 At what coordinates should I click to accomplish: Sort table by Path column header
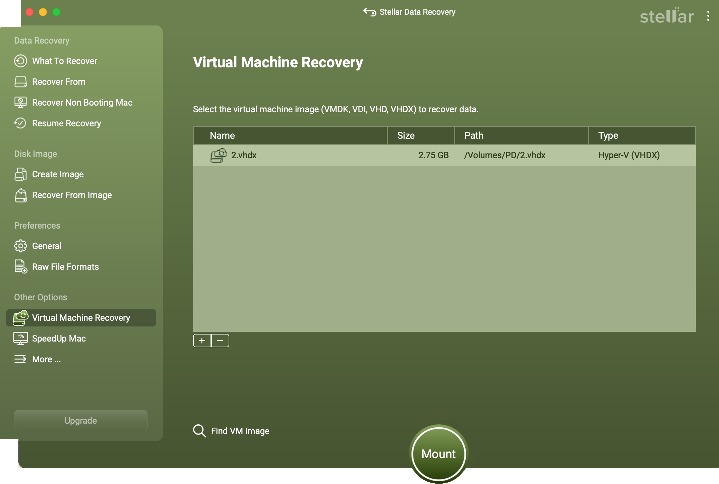point(522,135)
